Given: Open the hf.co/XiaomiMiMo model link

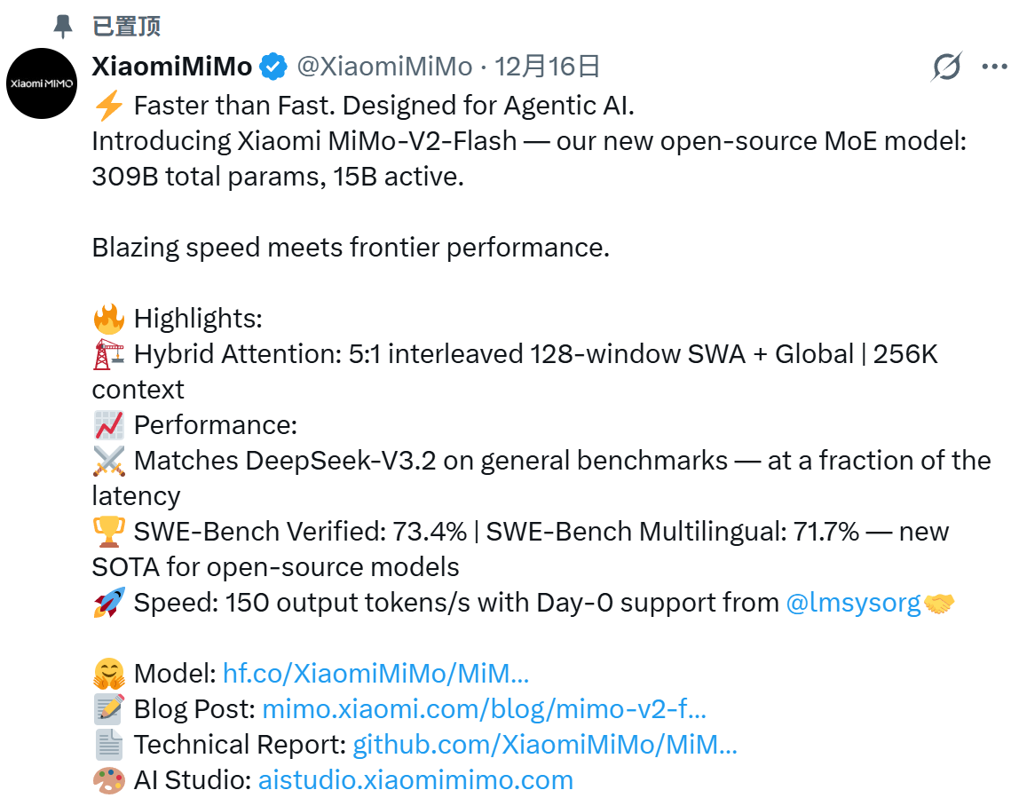Looking at the screenshot, I should pos(375,674).
